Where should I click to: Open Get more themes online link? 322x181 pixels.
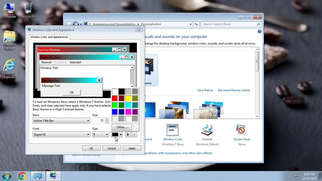(234, 90)
